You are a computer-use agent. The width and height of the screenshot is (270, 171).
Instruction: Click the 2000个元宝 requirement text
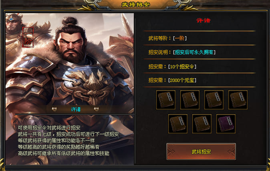[x=182, y=80]
